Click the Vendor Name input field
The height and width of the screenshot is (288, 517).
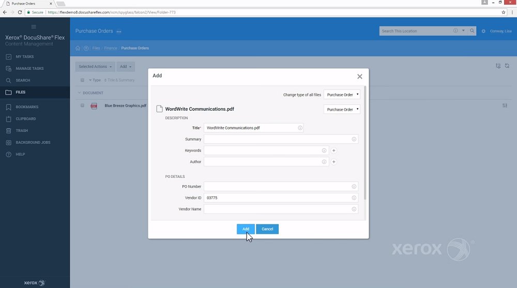(x=281, y=209)
